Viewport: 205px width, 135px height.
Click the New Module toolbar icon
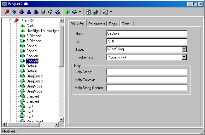58,12
